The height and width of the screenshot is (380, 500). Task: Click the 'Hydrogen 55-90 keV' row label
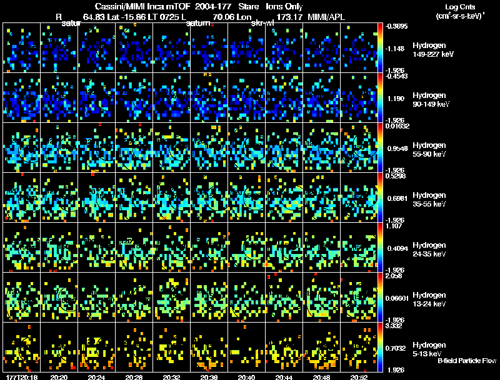coord(429,150)
